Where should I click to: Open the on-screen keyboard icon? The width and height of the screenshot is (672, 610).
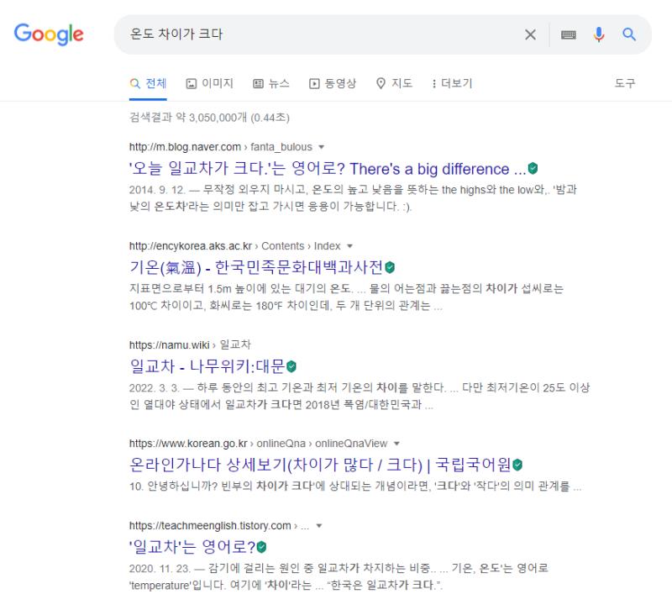(569, 34)
